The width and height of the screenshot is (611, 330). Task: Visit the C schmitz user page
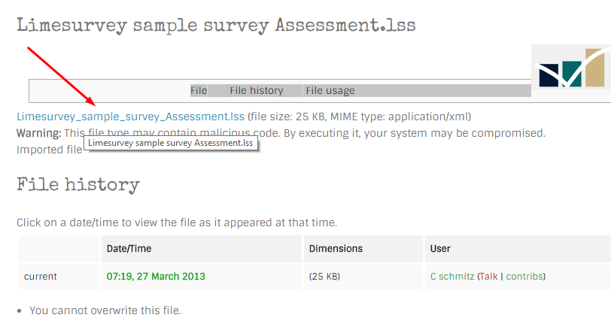[x=452, y=277]
